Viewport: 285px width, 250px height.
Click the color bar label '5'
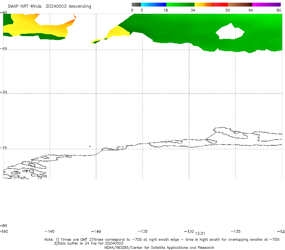pos(142,10)
